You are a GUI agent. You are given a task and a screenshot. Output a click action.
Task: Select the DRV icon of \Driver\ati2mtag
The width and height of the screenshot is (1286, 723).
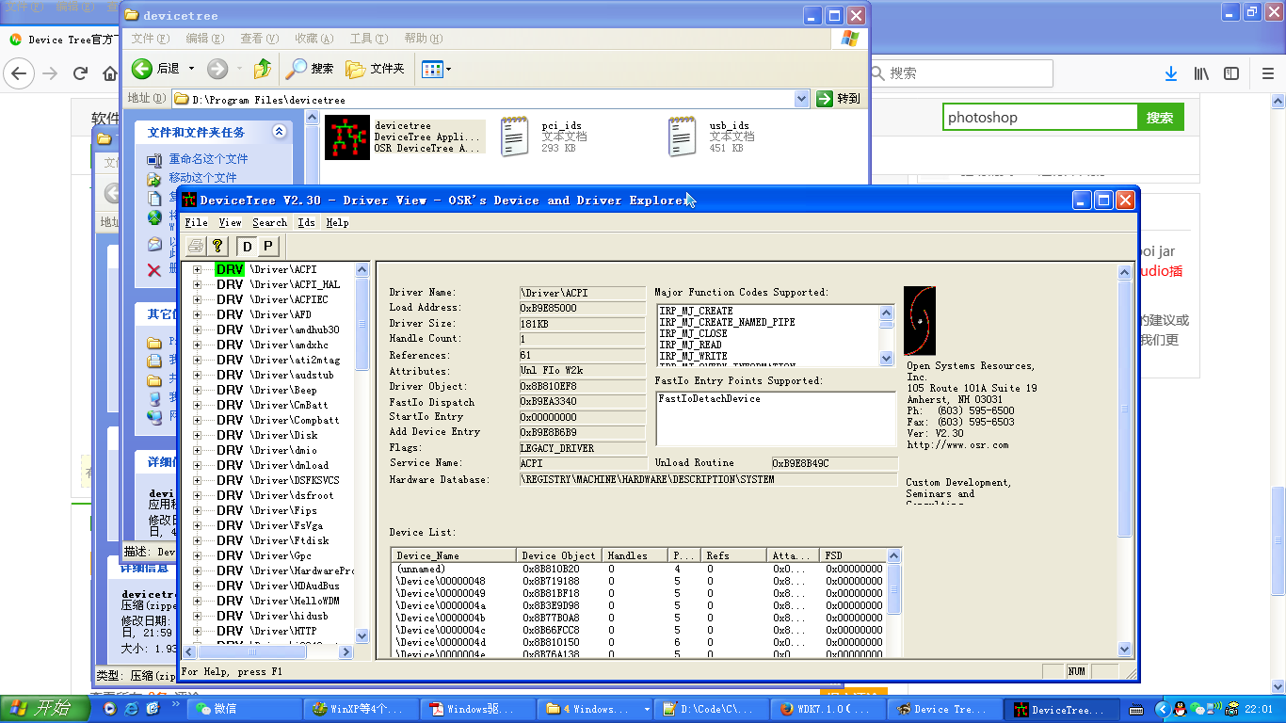[230, 360]
